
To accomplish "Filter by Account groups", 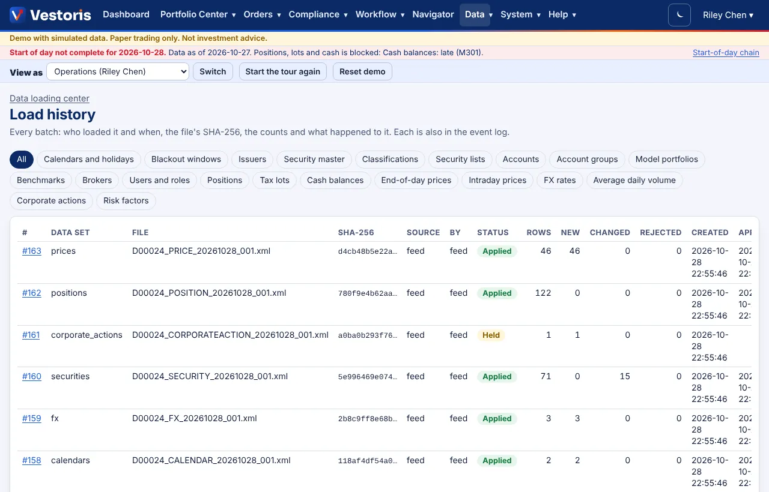I will 587,159.
